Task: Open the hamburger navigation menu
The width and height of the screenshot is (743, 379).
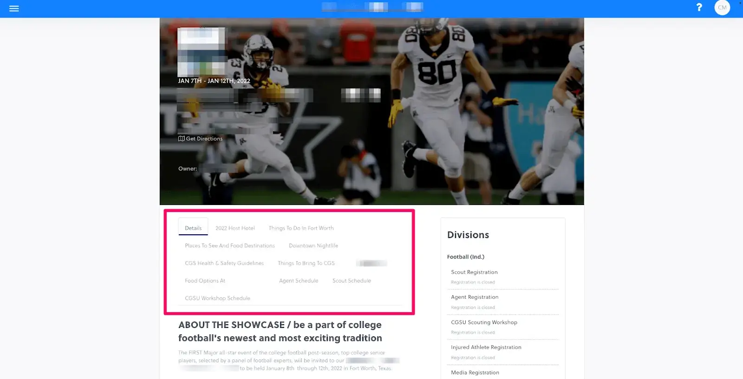Action: [x=14, y=8]
